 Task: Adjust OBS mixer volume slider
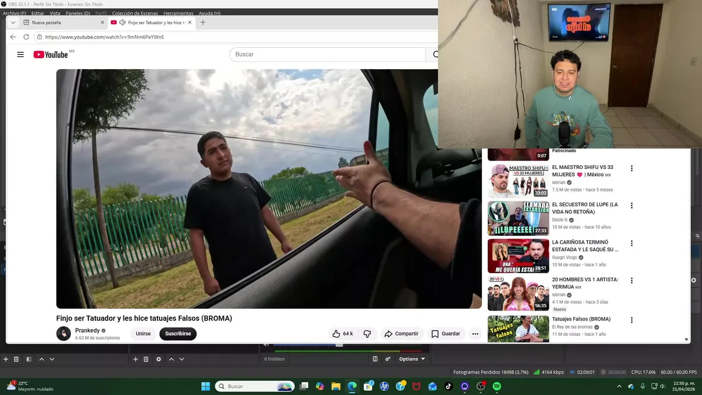pos(339,345)
